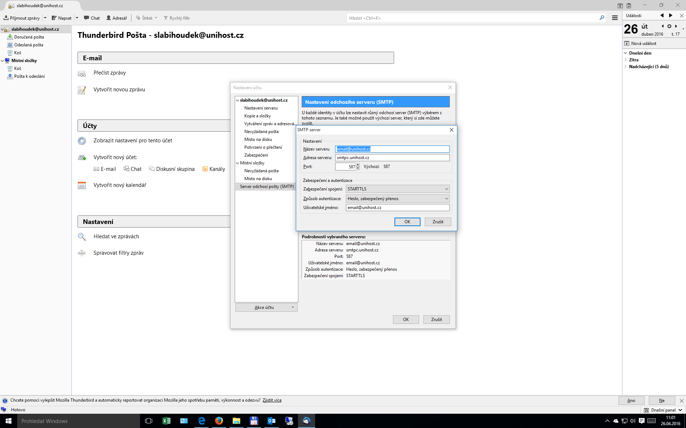Viewport: 686px width, 428px height.
Task: Click the filter icon beside Spravovat filtry
Action: [x=82, y=253]
